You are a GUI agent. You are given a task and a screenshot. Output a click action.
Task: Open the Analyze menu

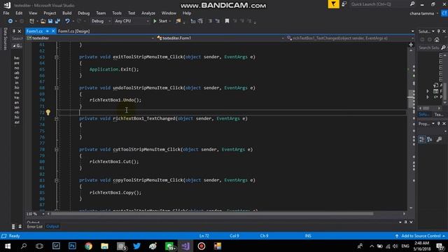148,13
